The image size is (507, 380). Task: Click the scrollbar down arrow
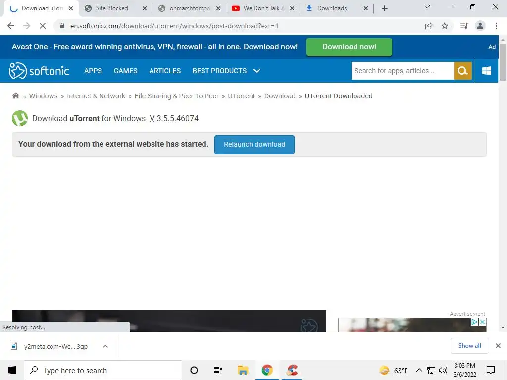coord(503,328)
